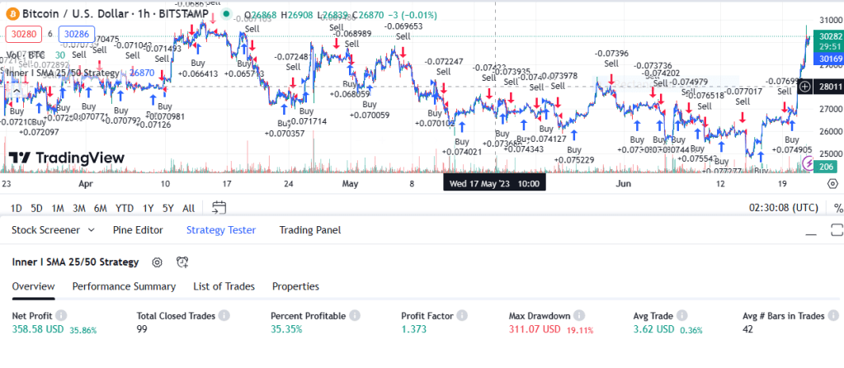844x368 pixels.
Task: Click the Bitcoin symbol logo icon
Action: (12, 15)
